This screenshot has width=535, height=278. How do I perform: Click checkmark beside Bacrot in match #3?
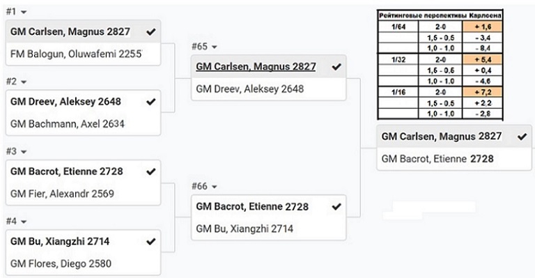[x=150, y=171]
